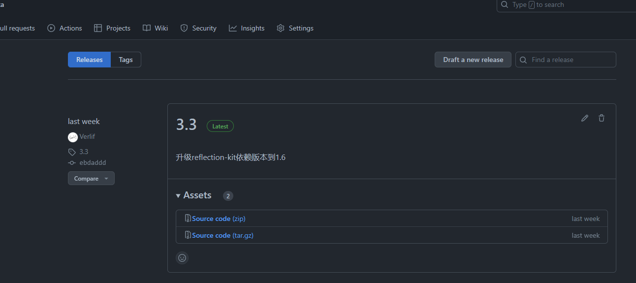Click the pencil edit release icon
The image size is (636, 283).
click(585, 118)
